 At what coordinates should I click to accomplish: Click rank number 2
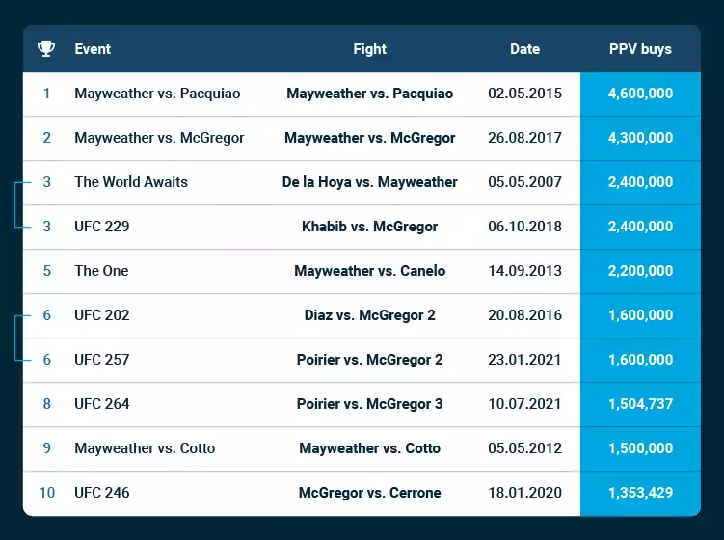click(46, 138)
